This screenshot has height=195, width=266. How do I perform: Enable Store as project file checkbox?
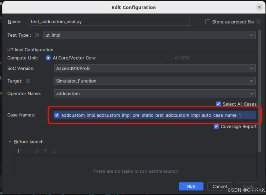[208, 22]
